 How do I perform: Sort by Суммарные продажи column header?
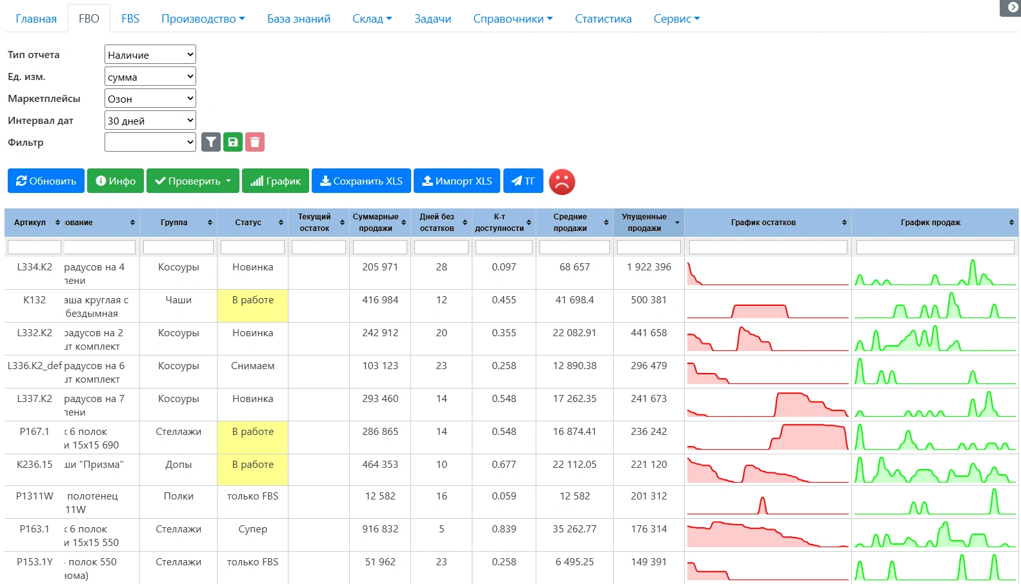click(380, 223)
